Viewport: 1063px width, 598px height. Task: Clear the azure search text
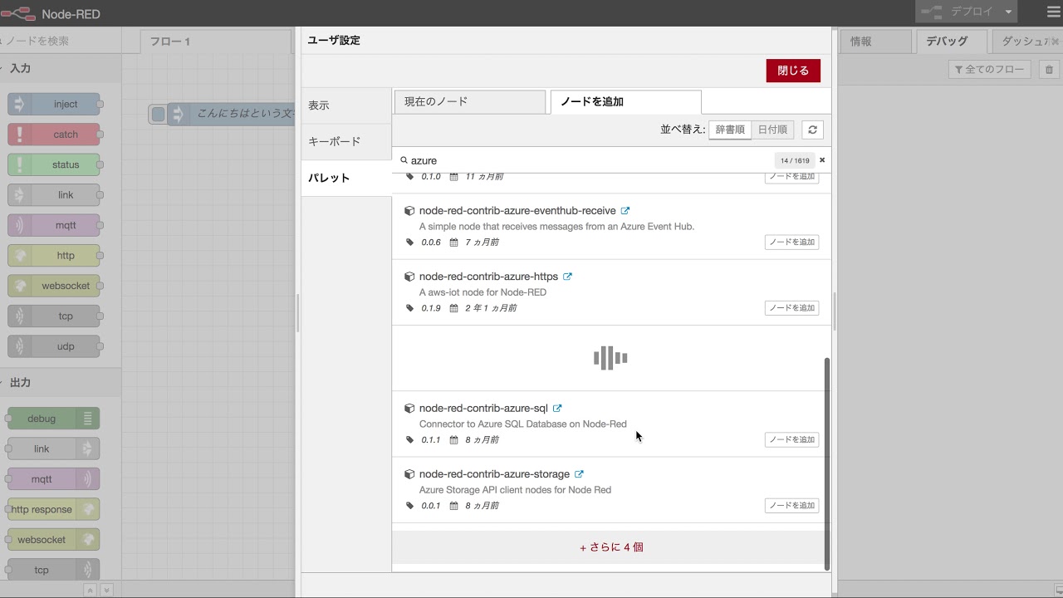click(x=822, y=160)
